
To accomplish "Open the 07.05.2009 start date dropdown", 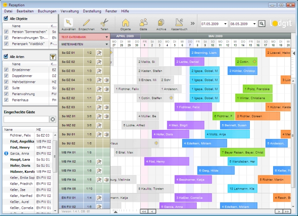I will pyautogui.click(x=225, y=24).
